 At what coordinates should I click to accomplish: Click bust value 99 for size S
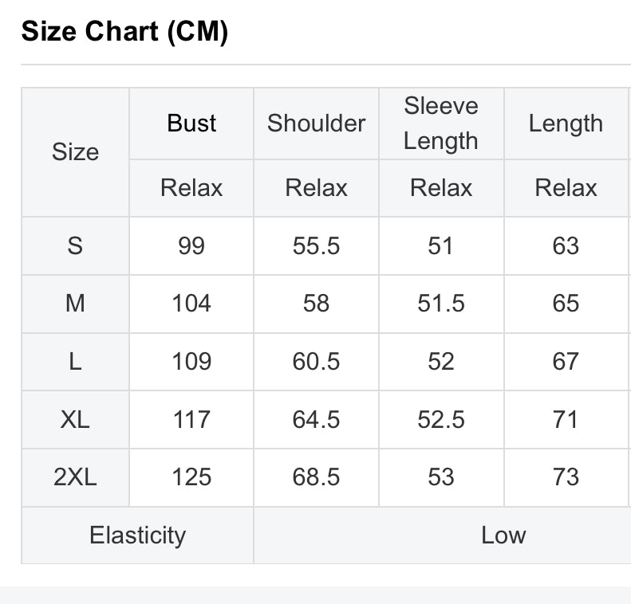pyautogui.click(x=191, y=246)
